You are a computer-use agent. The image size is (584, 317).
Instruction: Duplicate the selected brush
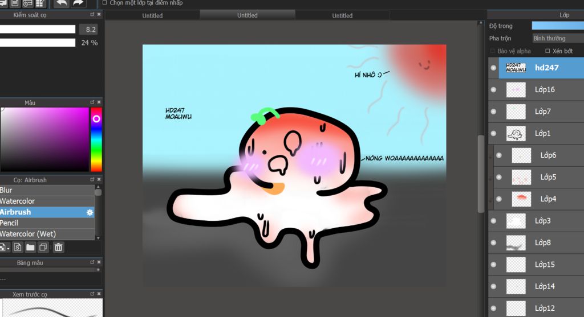point(43,247)
